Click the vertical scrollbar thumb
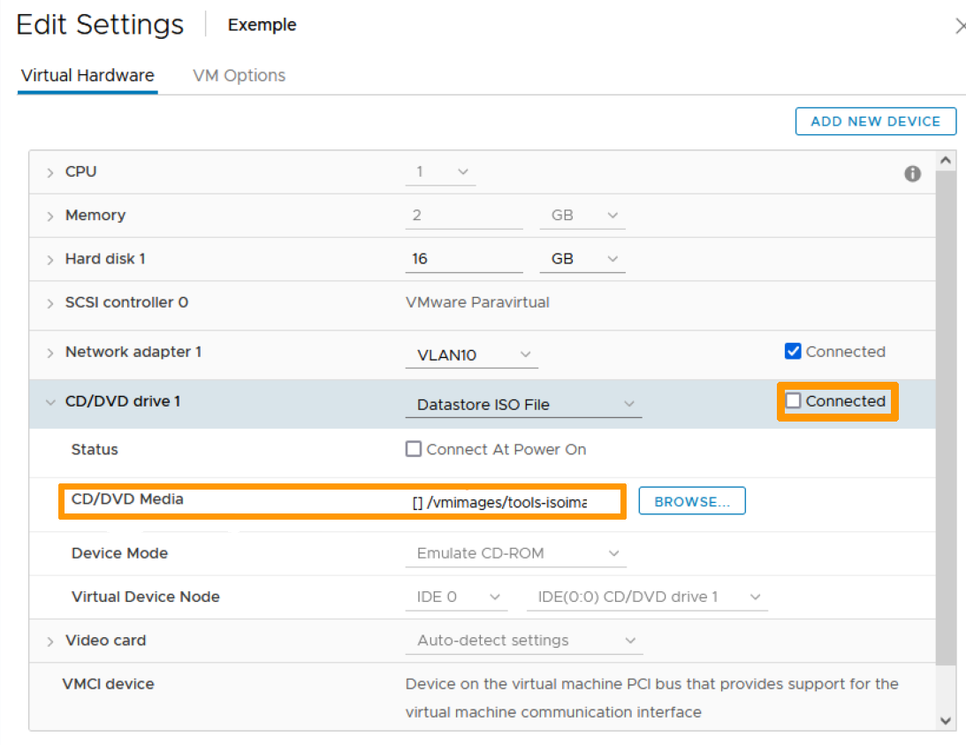 946,415
